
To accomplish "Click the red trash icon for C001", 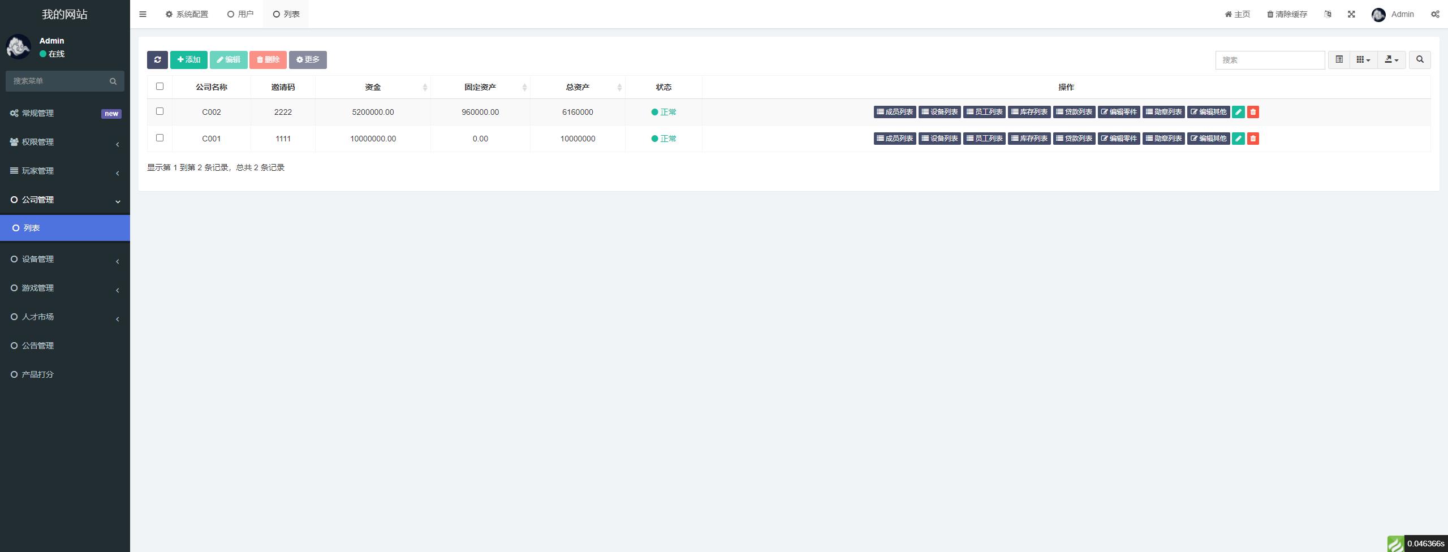I will 1253,139.
